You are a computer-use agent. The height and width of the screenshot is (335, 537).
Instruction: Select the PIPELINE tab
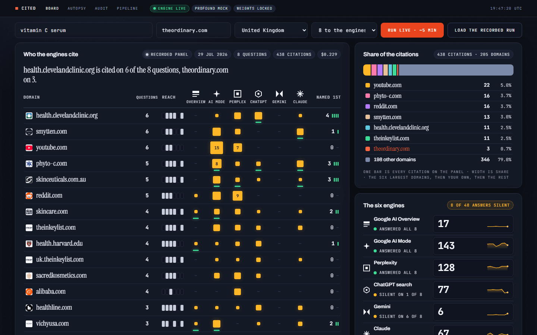click(128, 8)
